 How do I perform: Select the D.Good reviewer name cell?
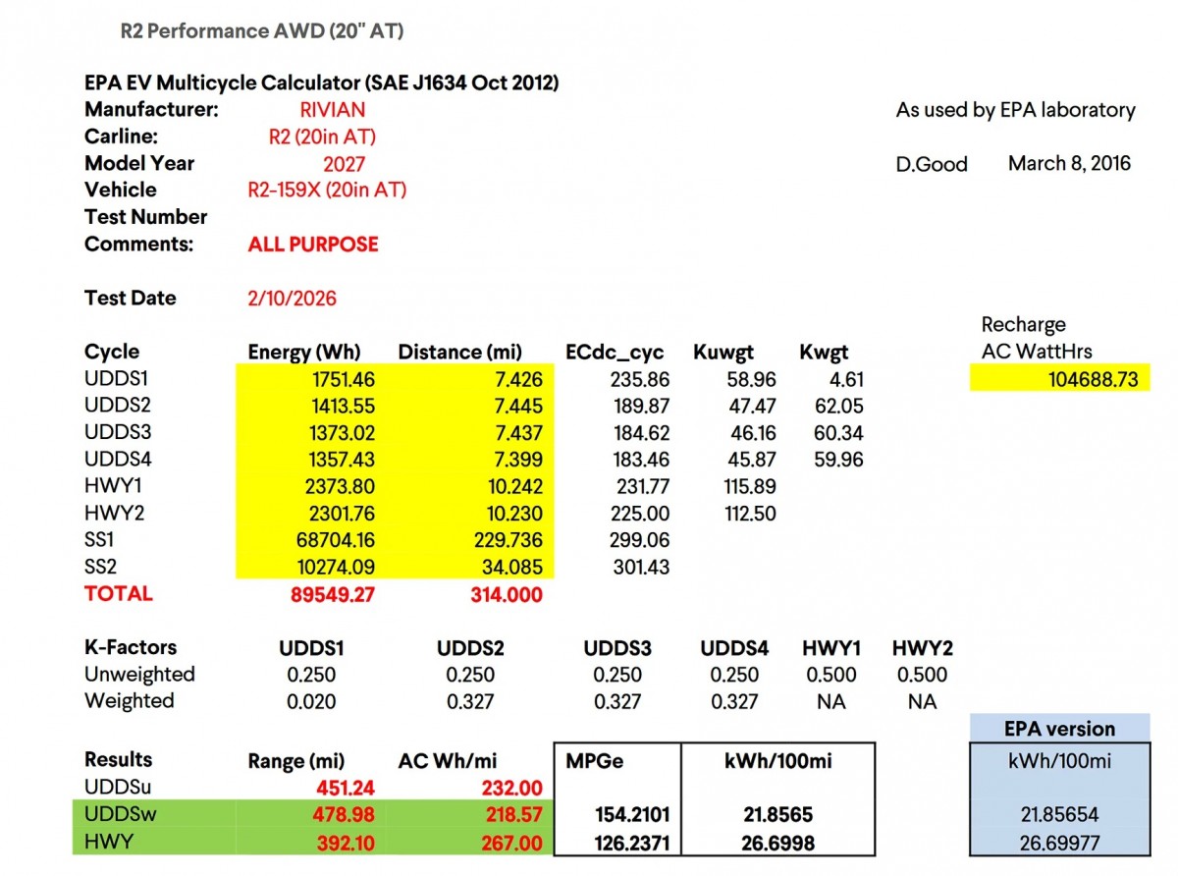pos(933,163)
